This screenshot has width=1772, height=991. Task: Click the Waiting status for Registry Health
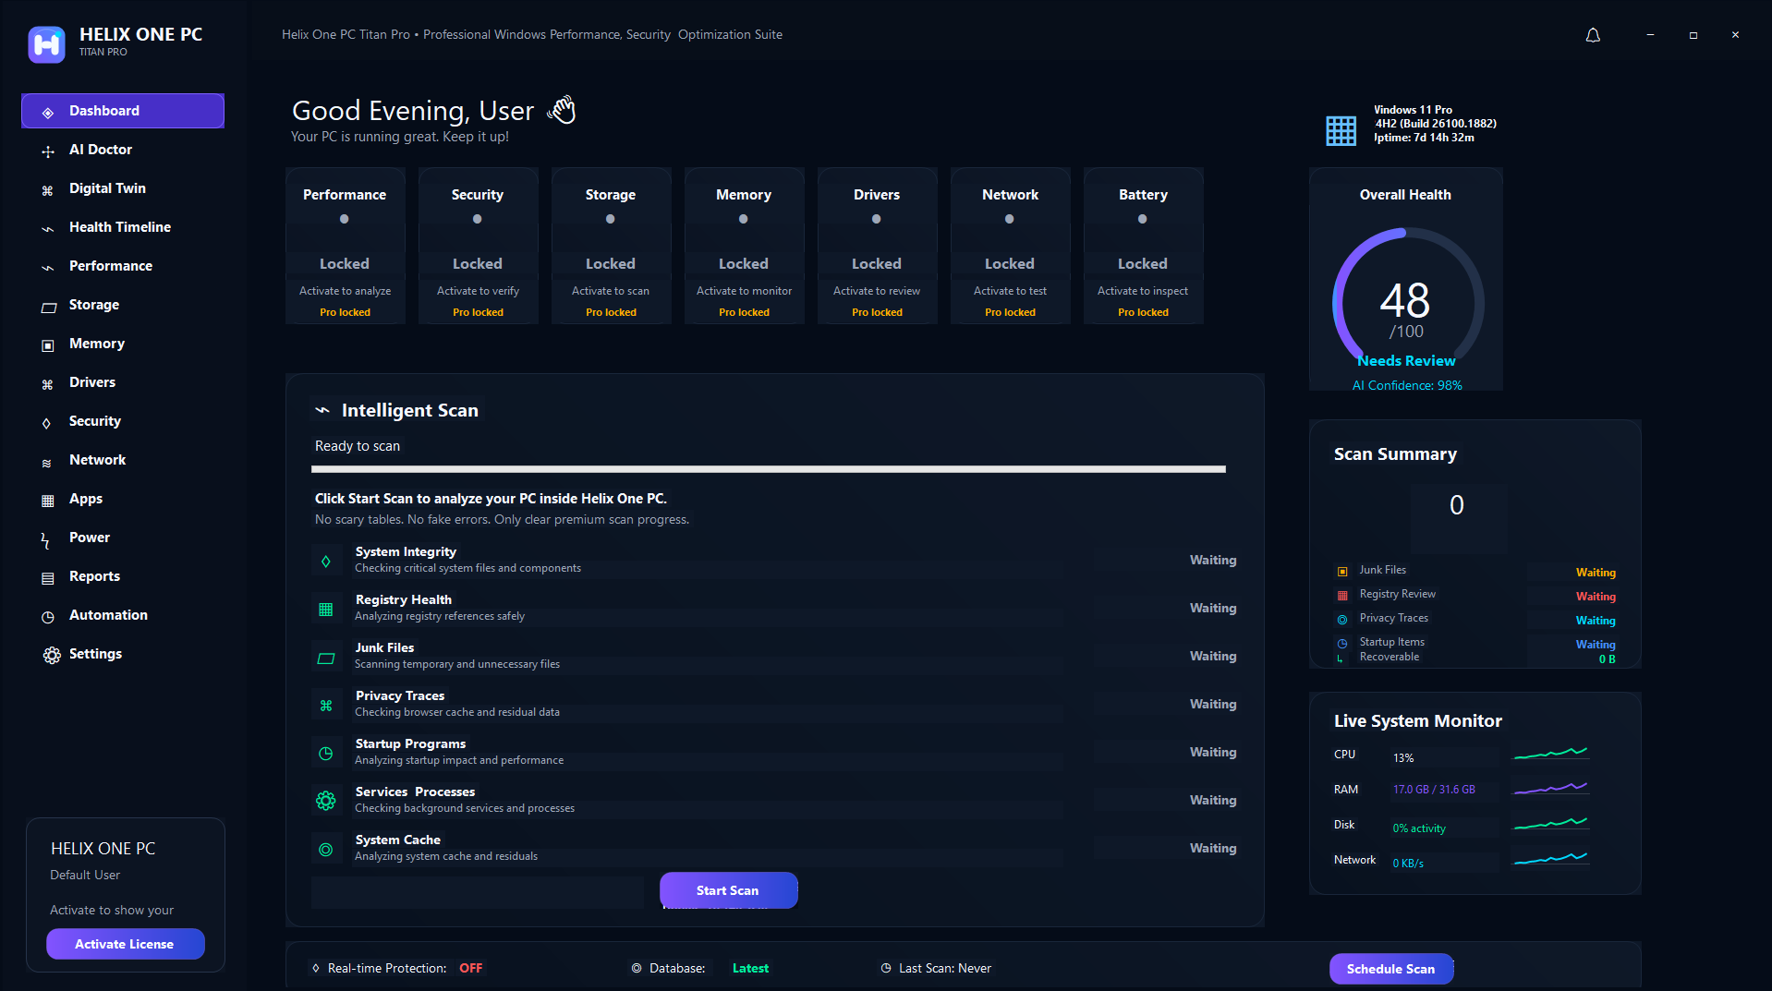coord(1213,608)
